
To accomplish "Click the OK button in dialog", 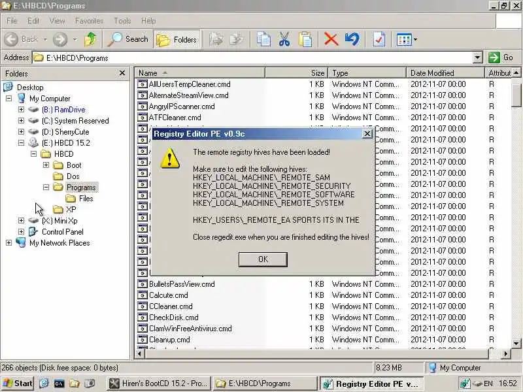I will 263,259.
